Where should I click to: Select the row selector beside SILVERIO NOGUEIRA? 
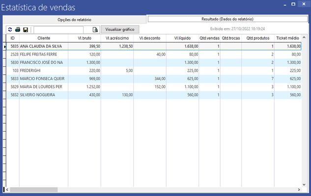(x=4, y=95)
